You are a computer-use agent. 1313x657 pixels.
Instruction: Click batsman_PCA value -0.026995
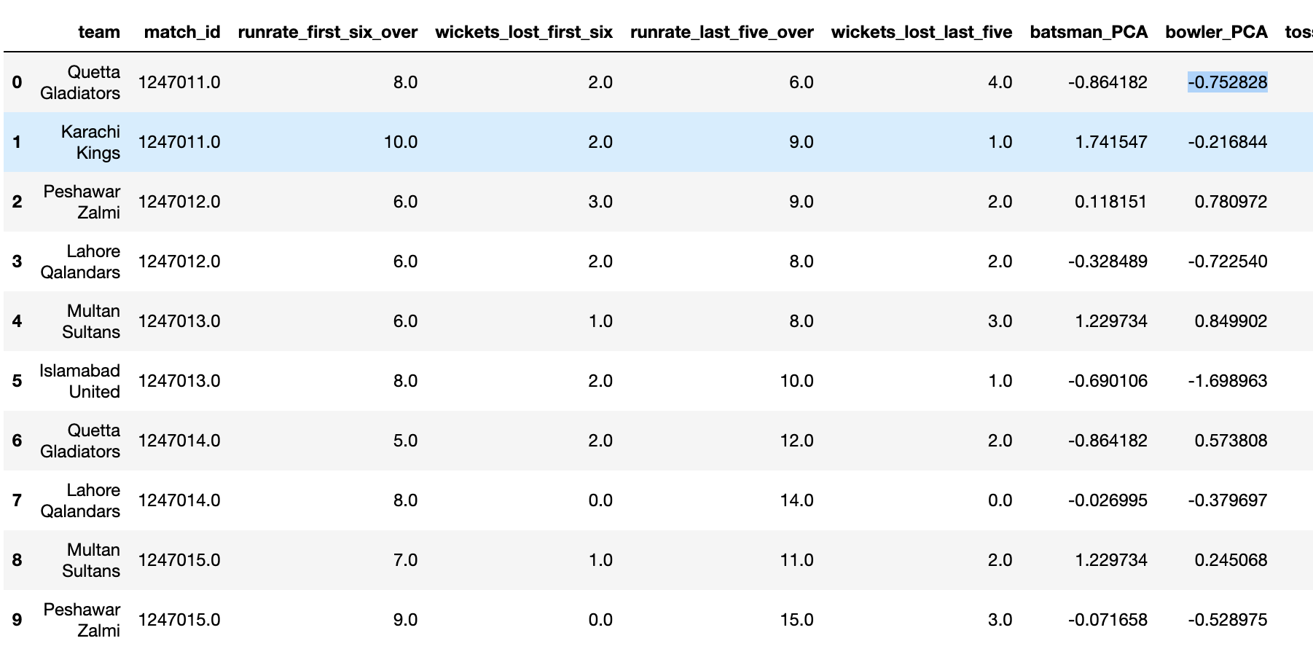coord(1108,500)
